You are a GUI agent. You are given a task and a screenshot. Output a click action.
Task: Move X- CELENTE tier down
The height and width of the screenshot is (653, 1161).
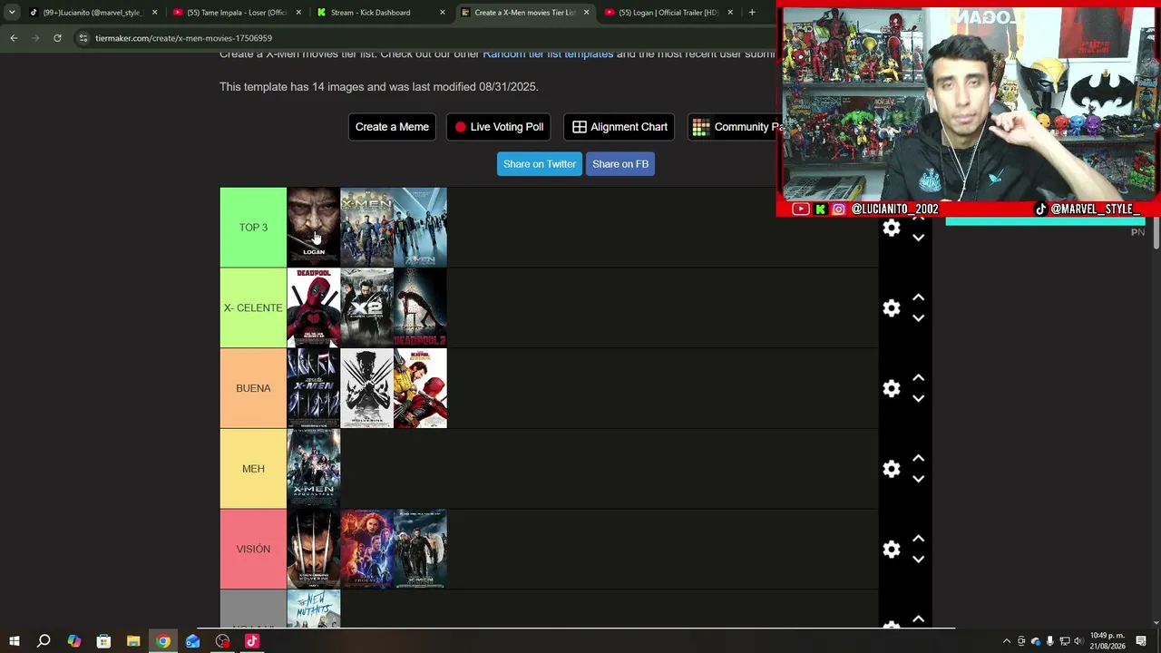click(918, 318)
